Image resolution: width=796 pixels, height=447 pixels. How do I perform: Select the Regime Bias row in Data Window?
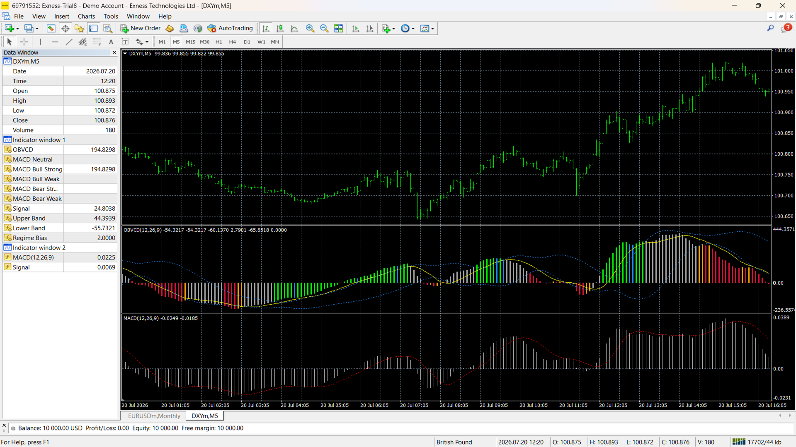(60, 238)
